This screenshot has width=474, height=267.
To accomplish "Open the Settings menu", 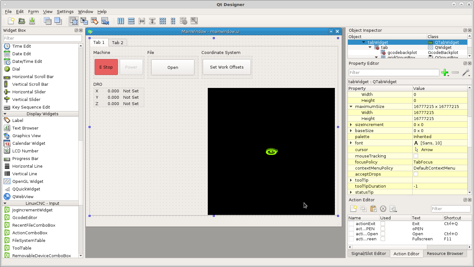I will coord(65,11).
